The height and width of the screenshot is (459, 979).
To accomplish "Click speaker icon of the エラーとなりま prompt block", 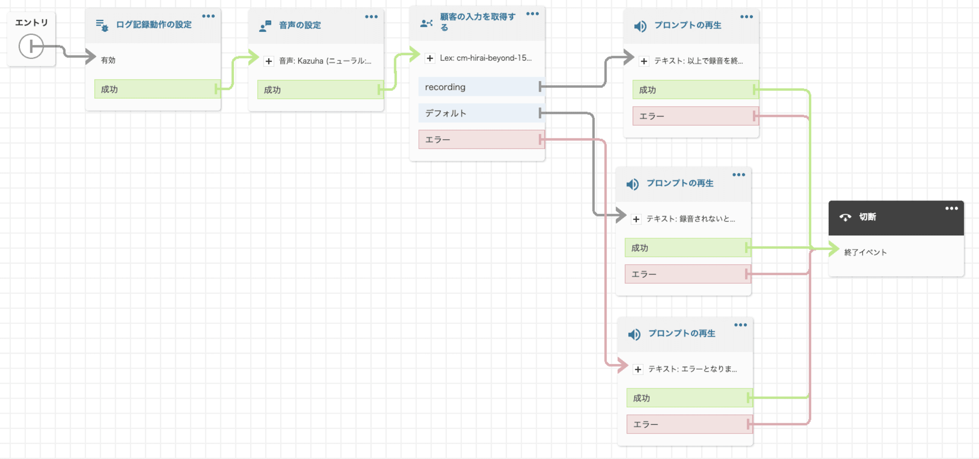I will pyautogui.click(x=634, y=334).
